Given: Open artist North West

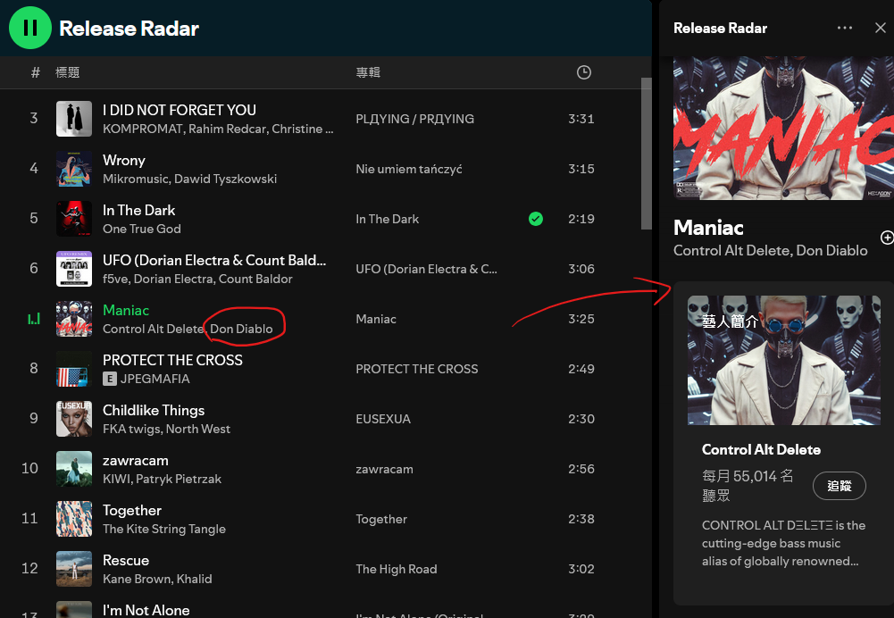Looking at the screenshot, I should click(x=198, y=429).
